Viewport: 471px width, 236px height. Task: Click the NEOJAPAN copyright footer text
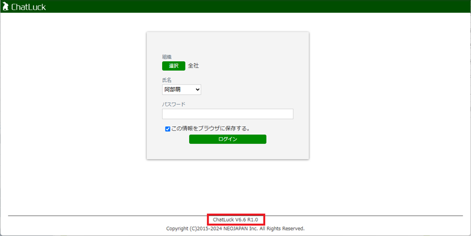pos(235,229)
